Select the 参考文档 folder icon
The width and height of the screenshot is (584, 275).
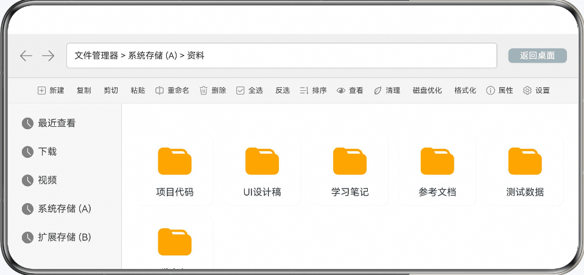[x=437, y=161]
